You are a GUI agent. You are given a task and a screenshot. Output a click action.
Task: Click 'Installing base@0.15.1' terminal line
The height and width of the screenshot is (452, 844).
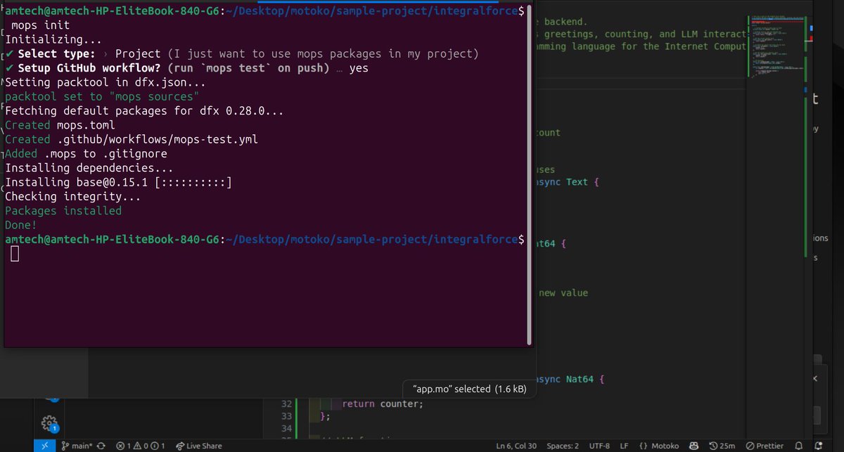pos(118,182)
